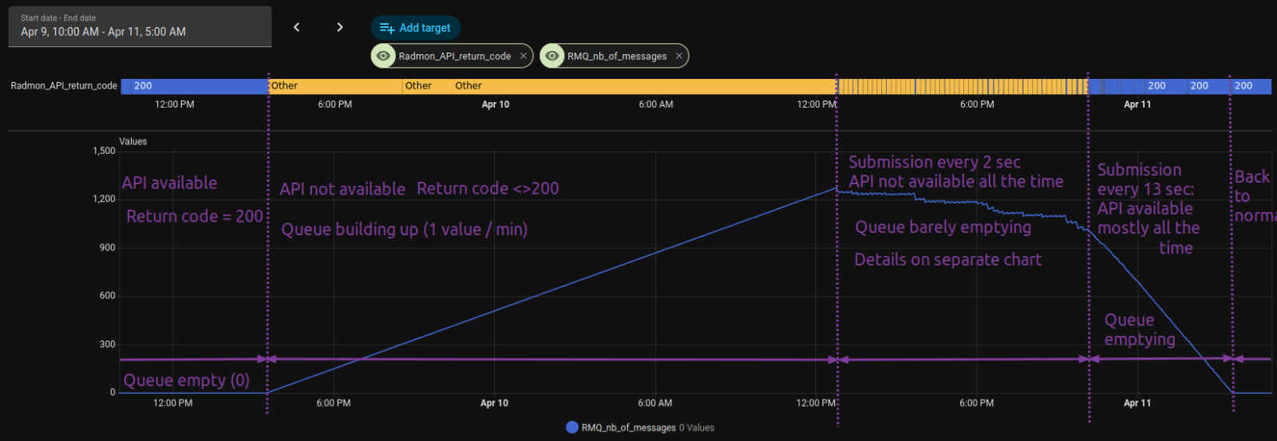Viewport: 1277px width, 441px height.
Task: Click the Details on separate chart annotation
Action: (x=947, y=260)
